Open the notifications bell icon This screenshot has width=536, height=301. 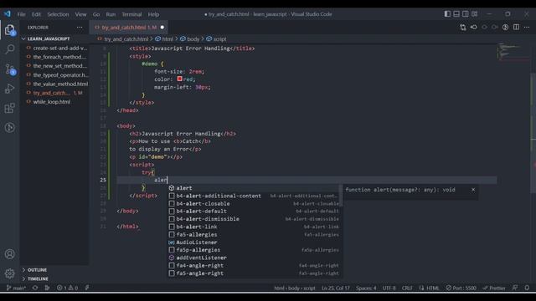pos(527,288)
